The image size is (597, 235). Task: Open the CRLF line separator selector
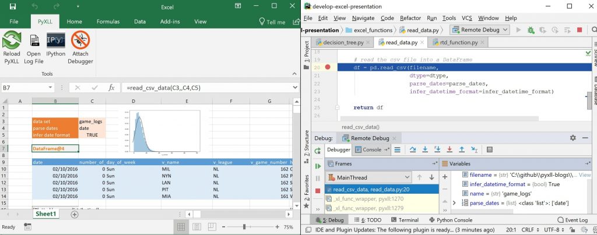[x=529, y=230]
